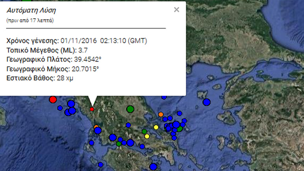Click the lower yellow earthquake marker

[147, 136]
